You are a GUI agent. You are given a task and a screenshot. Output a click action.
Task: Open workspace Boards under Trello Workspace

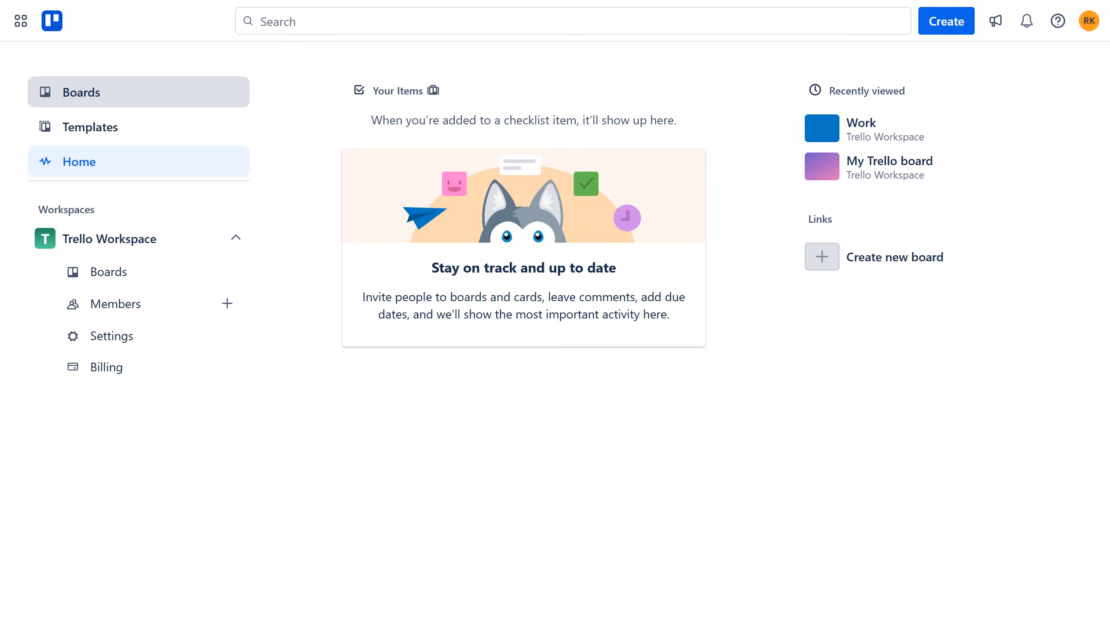pyautogui.click(x=108, y=272)
